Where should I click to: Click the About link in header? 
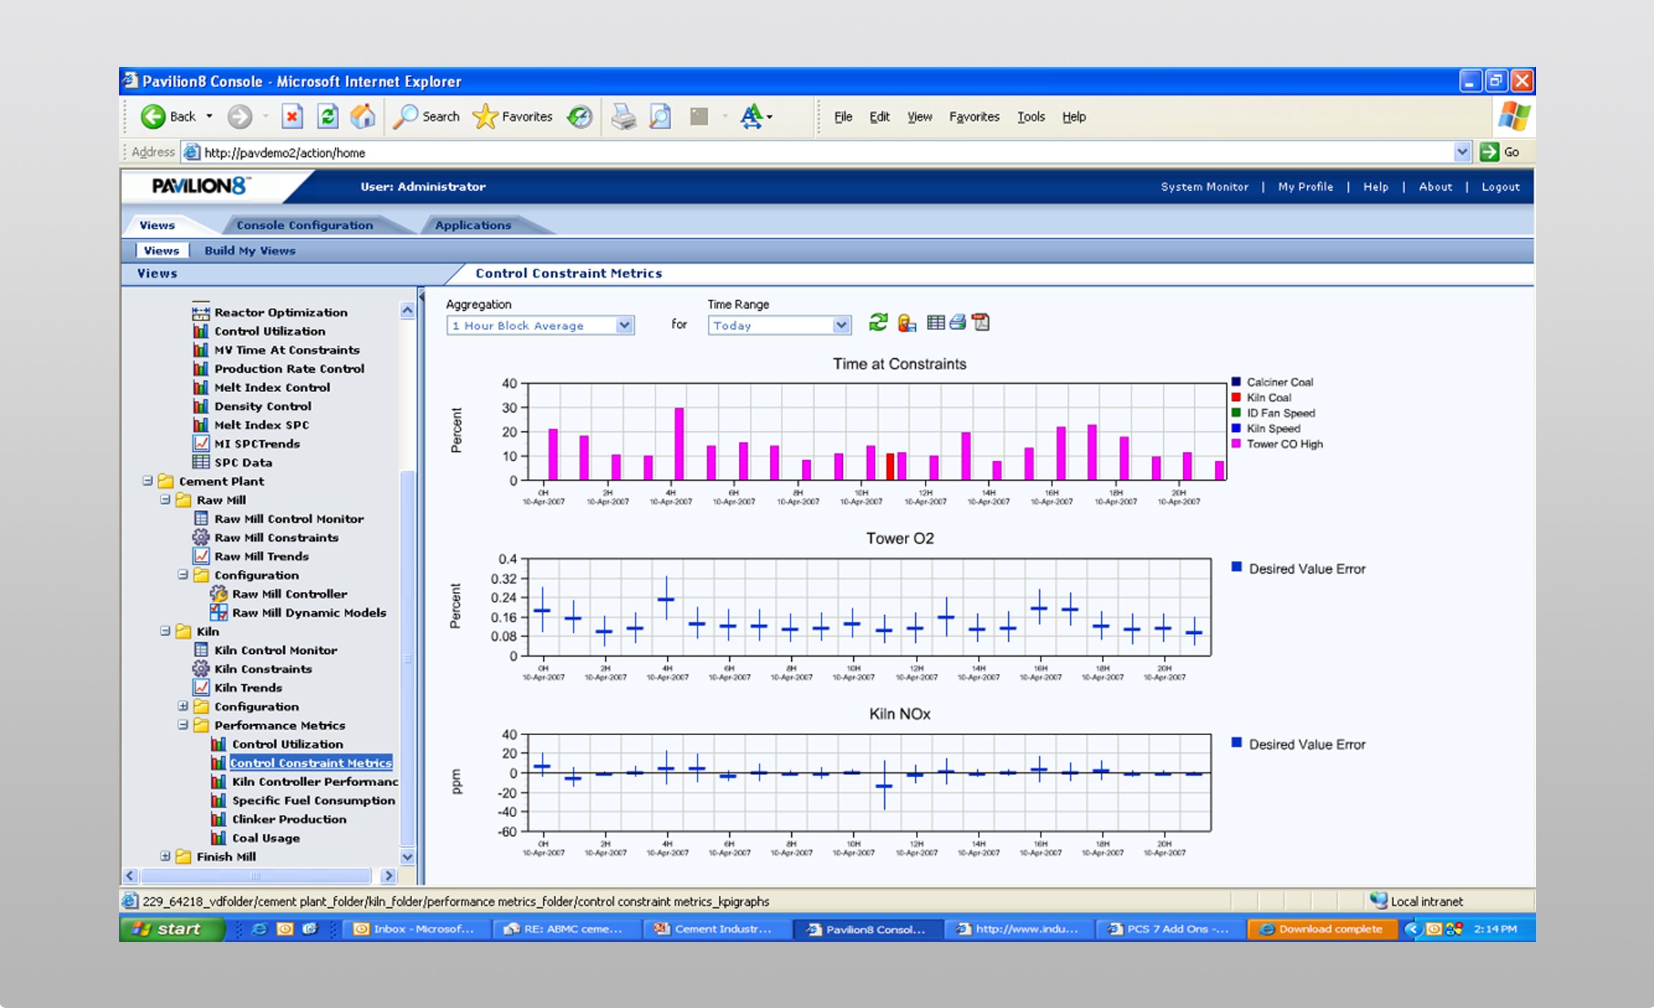click(x=1436, y=187)
